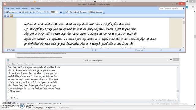196x110 pixels.
Task: Open the Edit menu in Picture Manager
Action: click(x=12, y=9)
